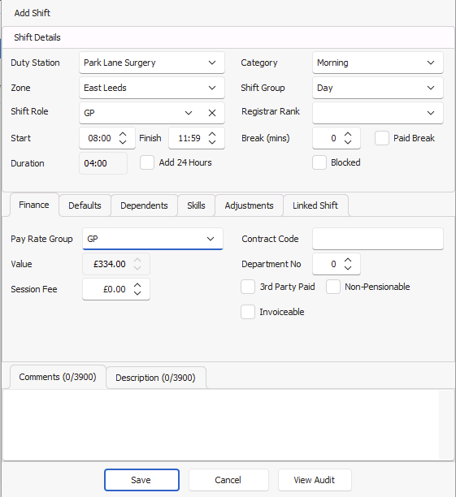Open View Audit

pos(315,480)
